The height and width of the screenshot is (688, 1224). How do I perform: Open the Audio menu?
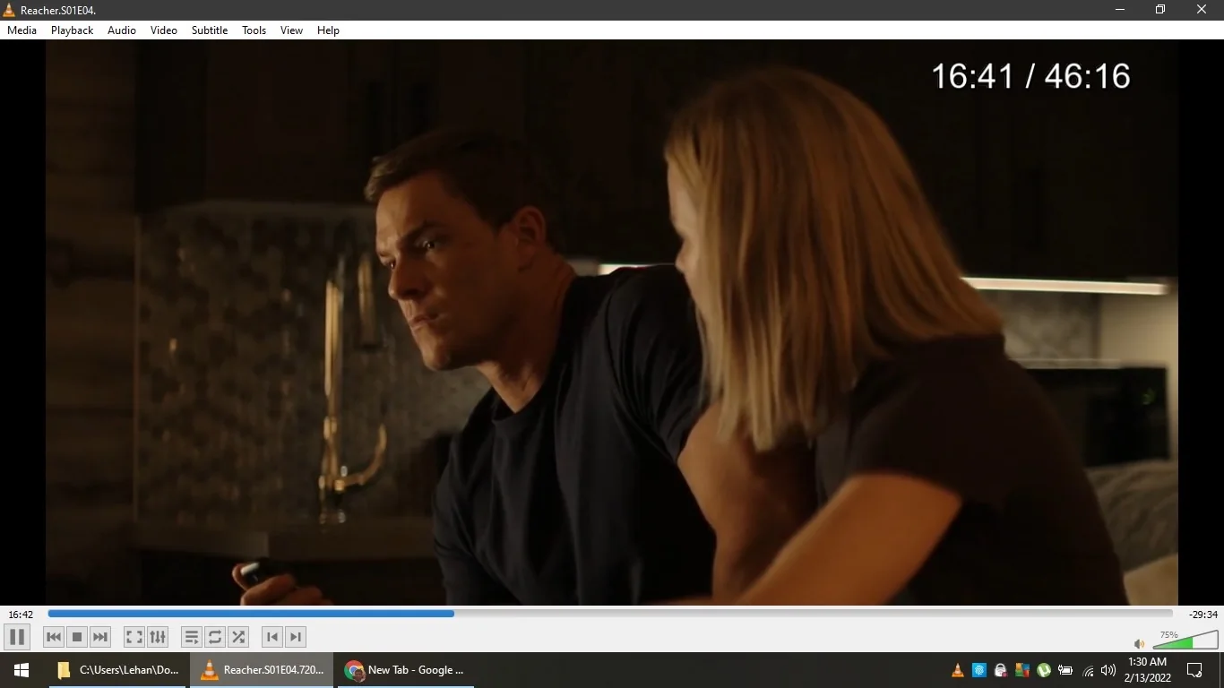pyautogui.click(x=122, y=30)
